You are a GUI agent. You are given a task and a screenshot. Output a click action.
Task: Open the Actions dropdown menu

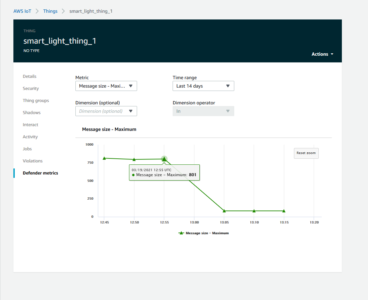322,54
